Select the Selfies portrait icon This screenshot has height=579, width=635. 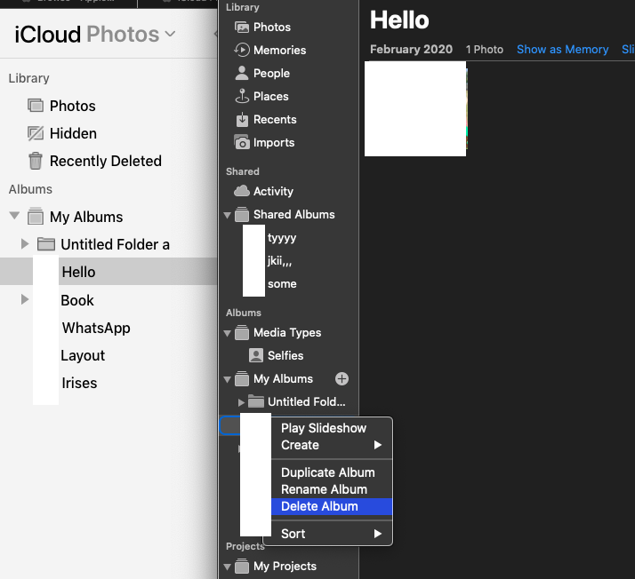(x=256, y=355)
